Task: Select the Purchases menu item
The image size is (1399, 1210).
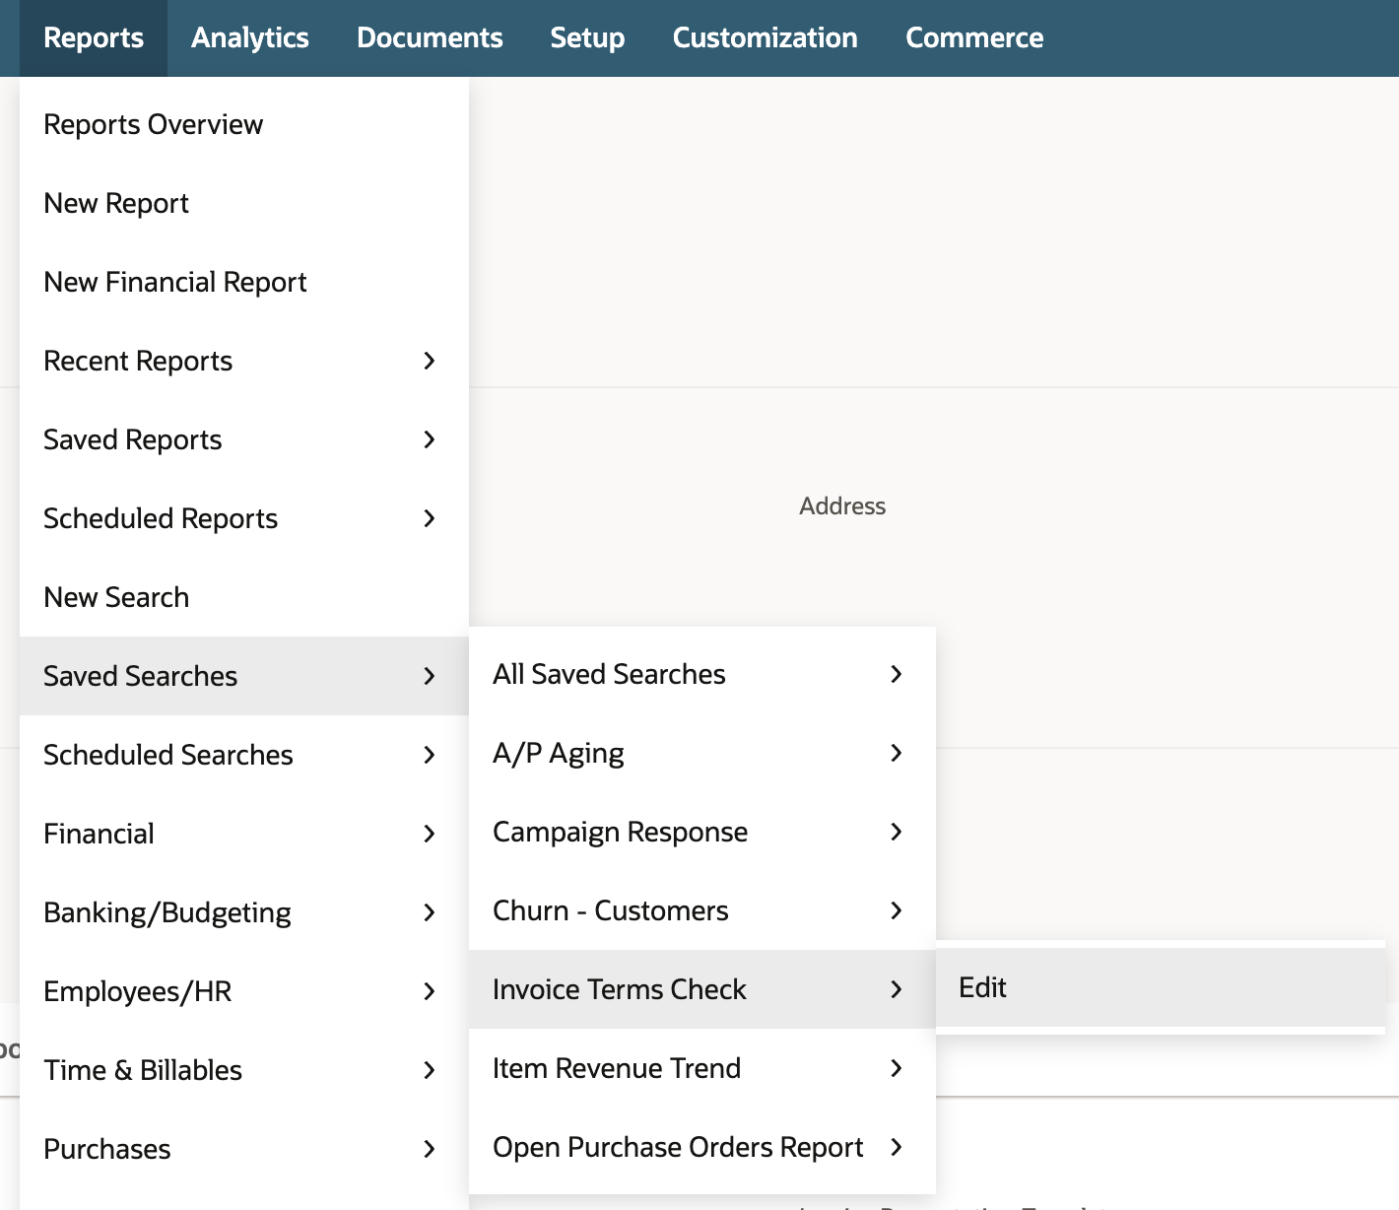Action: point(244,1149)
